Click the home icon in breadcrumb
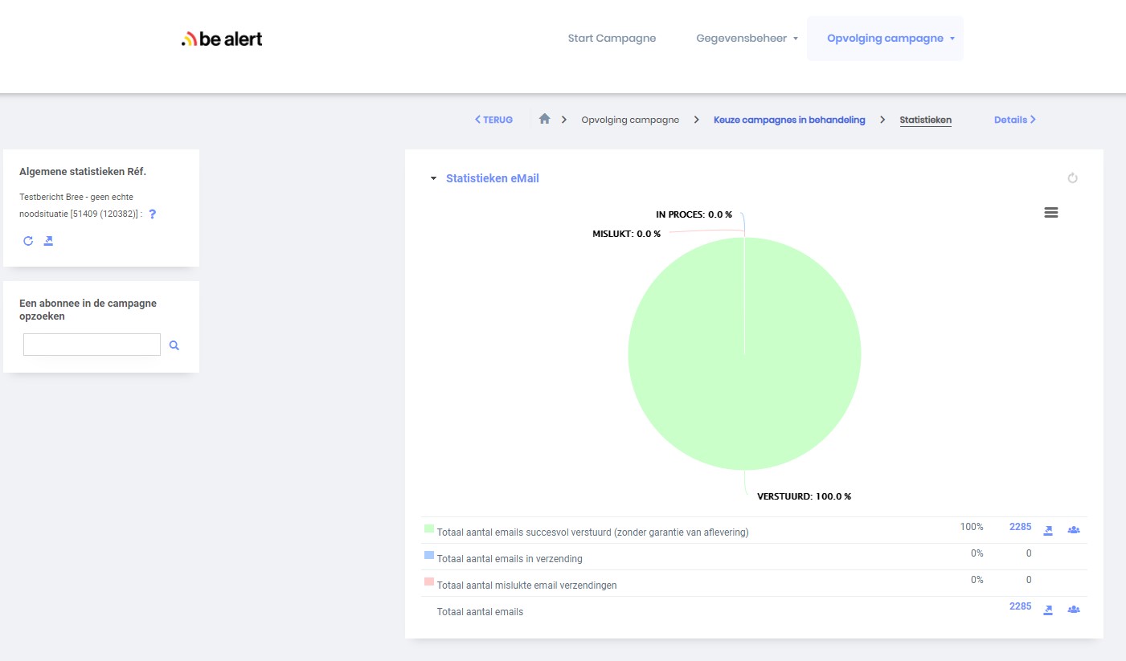1126x661 pixels. coord(544,119)
